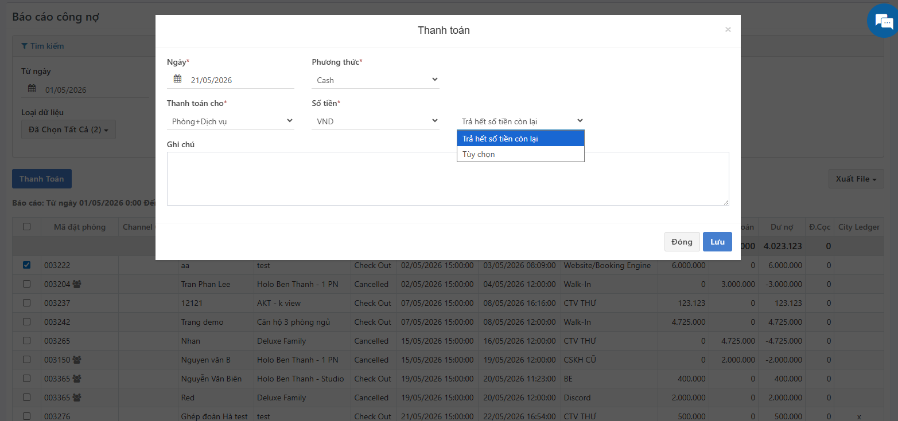Click amount 4.725.000 in Nhan row

pyautogui.click(x=738, y=341)
